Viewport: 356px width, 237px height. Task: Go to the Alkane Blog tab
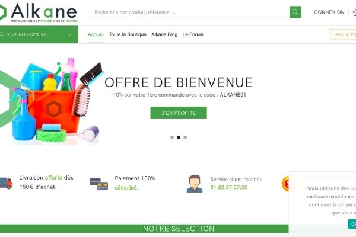pyautogui.click(x=164, y=34)
